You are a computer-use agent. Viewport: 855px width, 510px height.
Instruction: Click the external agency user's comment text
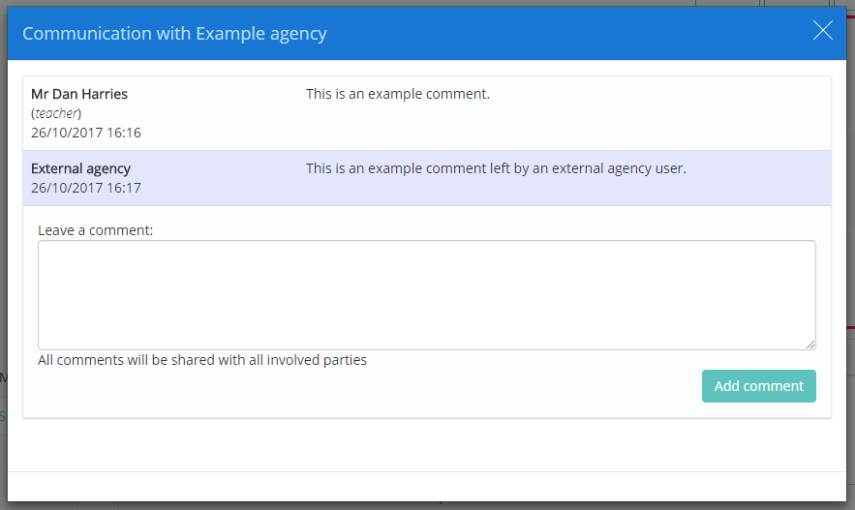click(x=496, y=169)
